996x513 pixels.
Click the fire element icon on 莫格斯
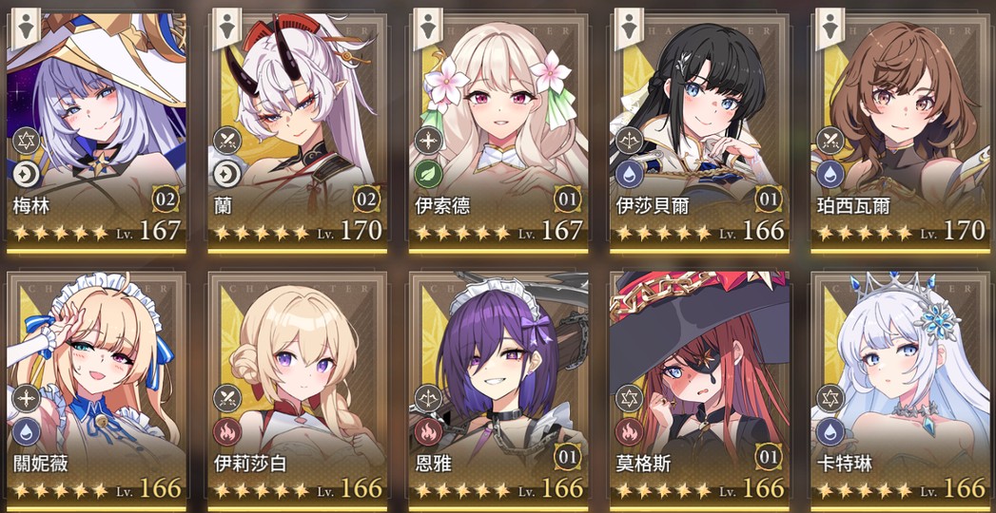[629, 432]
